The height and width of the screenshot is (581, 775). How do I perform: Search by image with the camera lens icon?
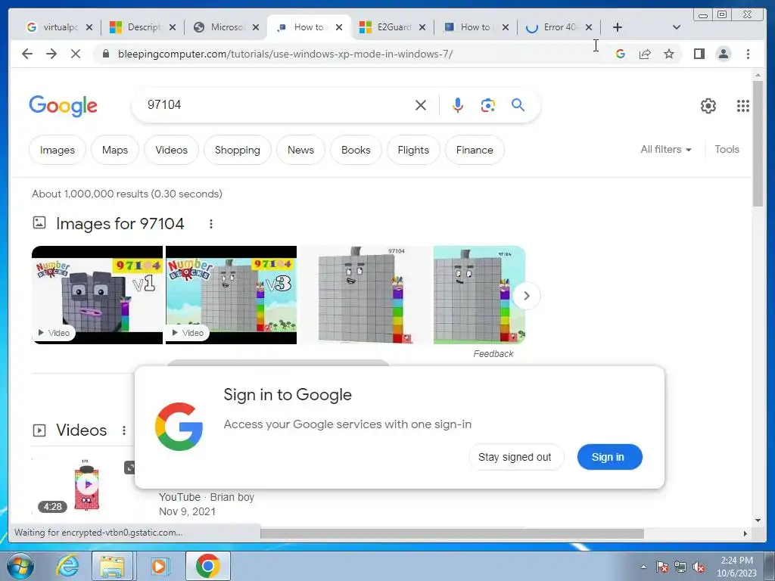[488, 104]
